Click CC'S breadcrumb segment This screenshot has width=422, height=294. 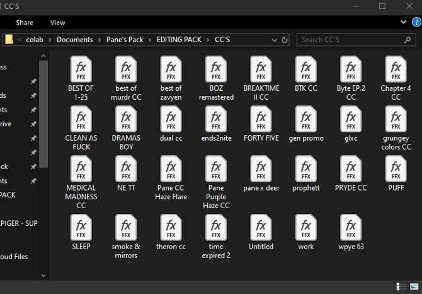[x=222, y=40]
